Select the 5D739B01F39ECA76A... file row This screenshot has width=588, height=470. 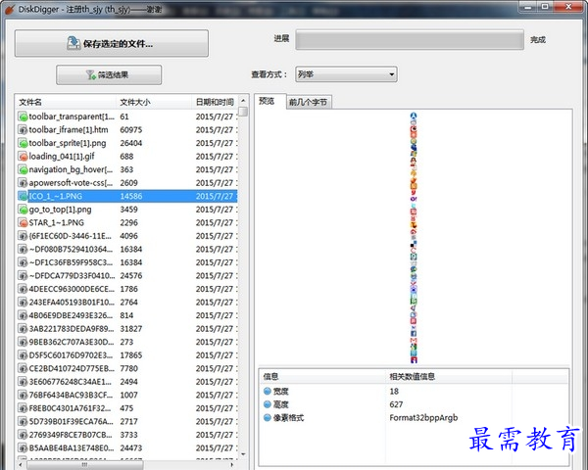pyautogui.click(x=127, y=422)
